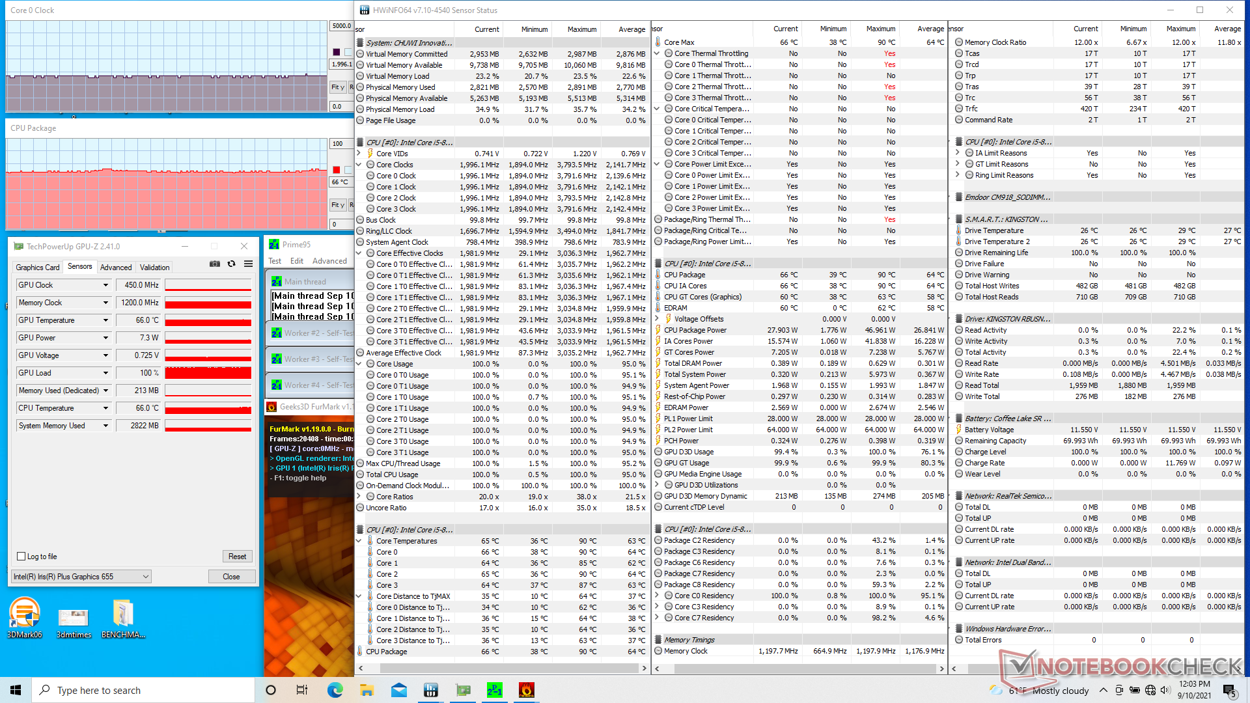Open the GPU Load sensor dropdown
This screenshot has width=1250, height=703.
point(105,373)
